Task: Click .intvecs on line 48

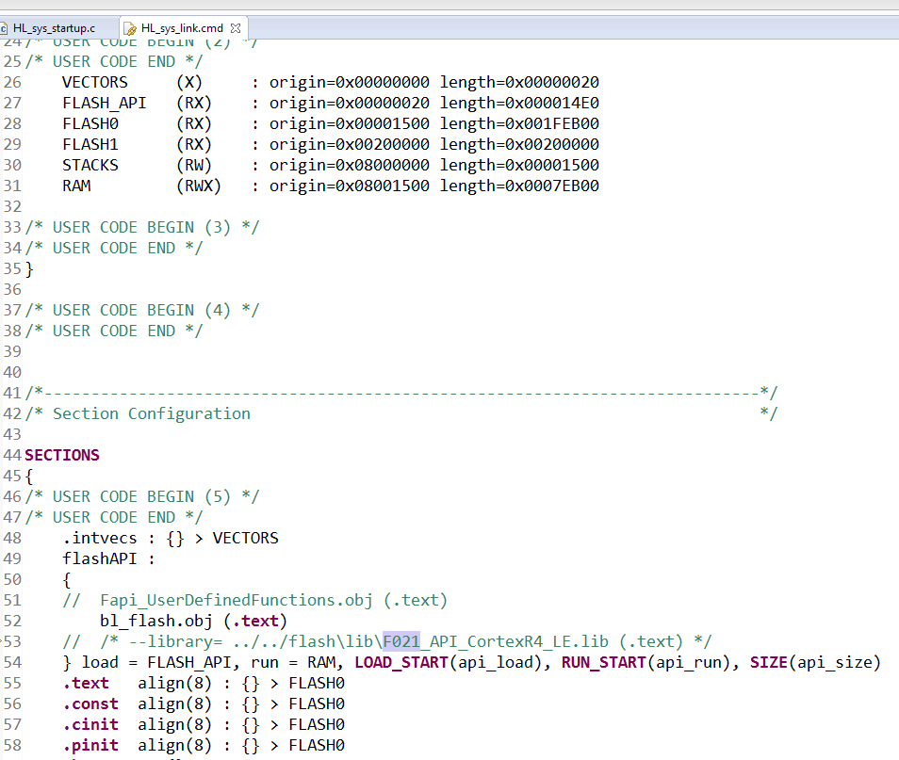Action: pos(100,538)
